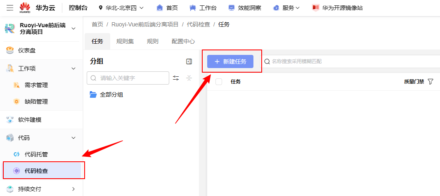Image resolution: width=440 pixels, height=196 pixels.
Task: Select 代码检查 in the sidebar
Action: (x=42, y=170)
